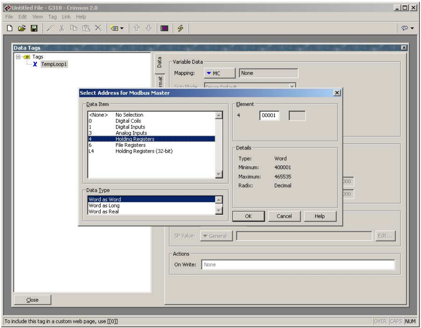Click the Copy icon in the toolbar
This screenshot has height=328, width=421.
point(74,28)
